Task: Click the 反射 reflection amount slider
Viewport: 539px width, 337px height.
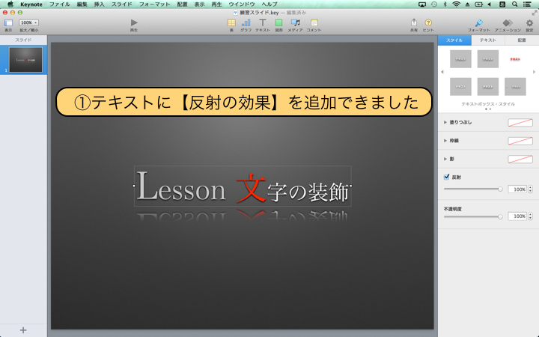Action: click(473, 189)
